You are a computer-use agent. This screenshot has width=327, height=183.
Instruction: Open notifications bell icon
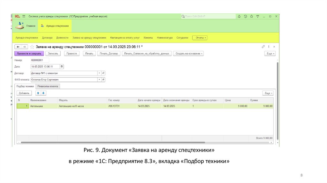239,16
